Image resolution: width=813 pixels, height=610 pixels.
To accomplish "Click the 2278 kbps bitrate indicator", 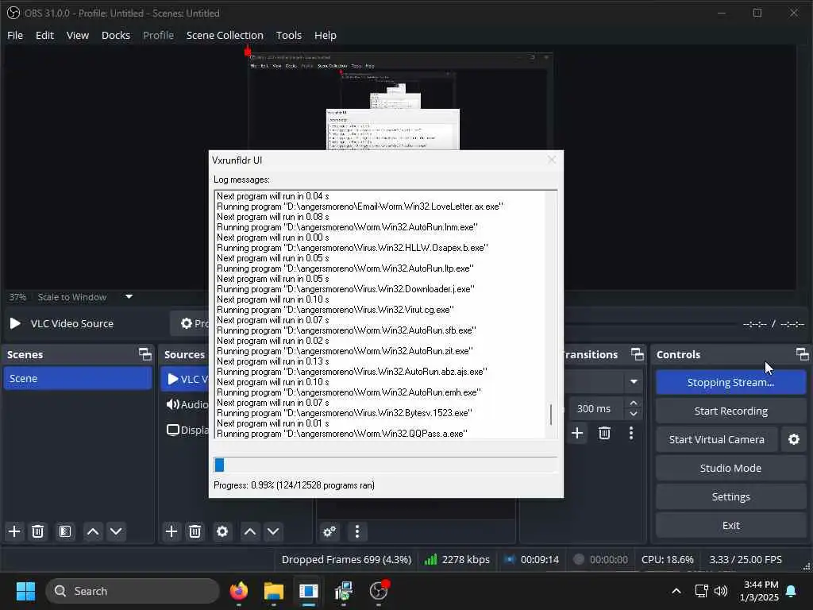I will pos(457,560).
